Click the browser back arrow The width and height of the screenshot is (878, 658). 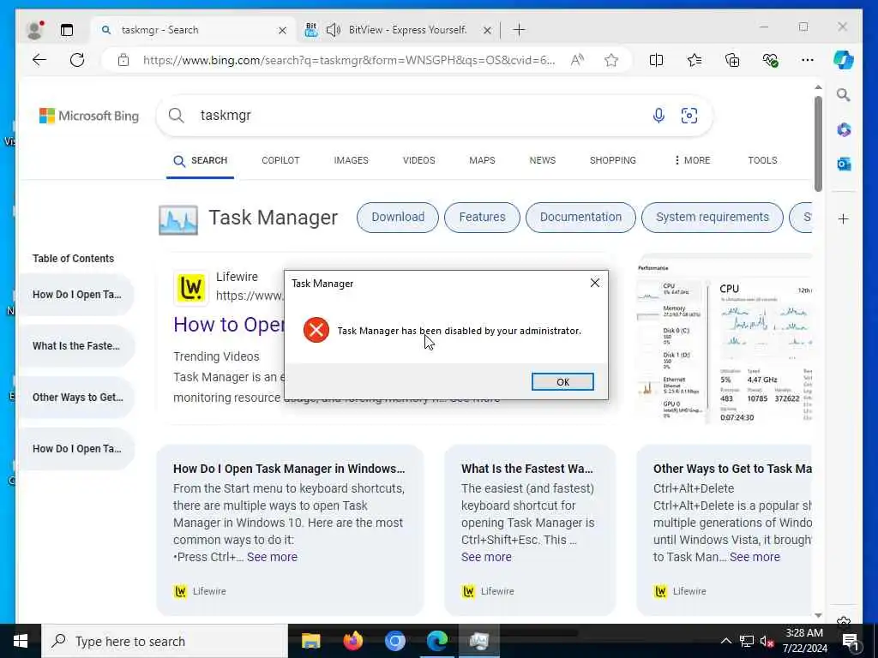click(39, 60)
